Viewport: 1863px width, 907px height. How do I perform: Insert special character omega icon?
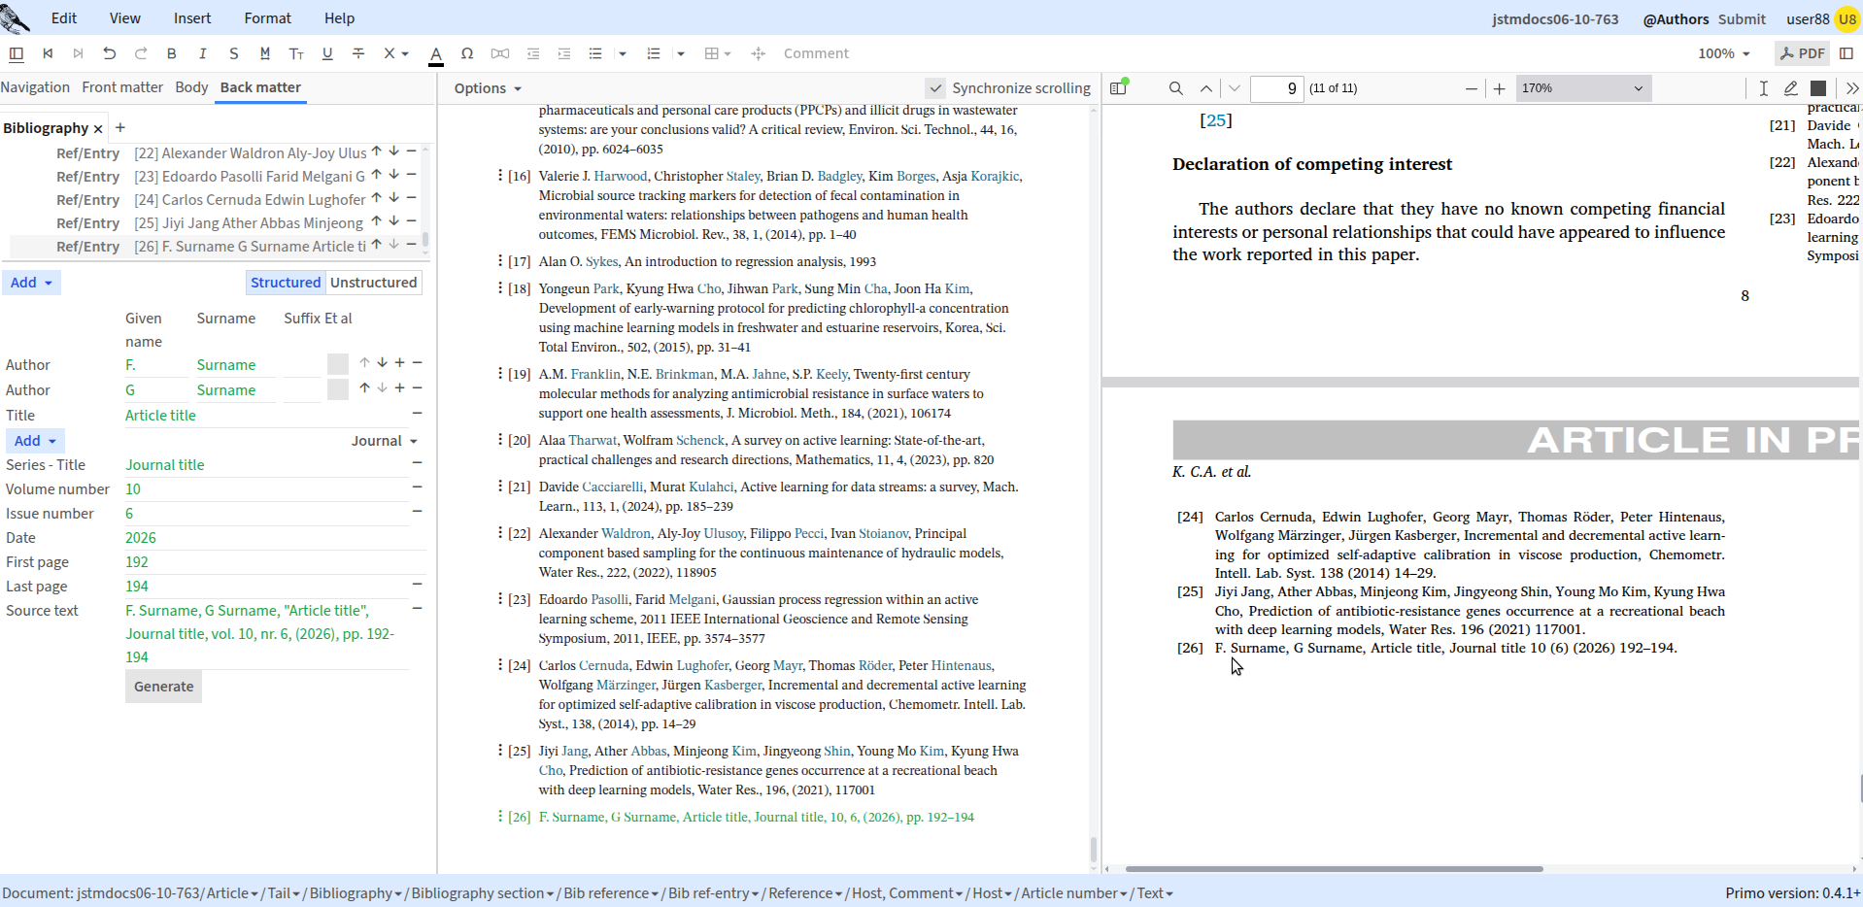[x=467, y=53]
